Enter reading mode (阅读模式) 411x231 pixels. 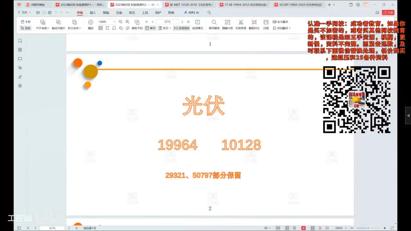pos(197,25)
